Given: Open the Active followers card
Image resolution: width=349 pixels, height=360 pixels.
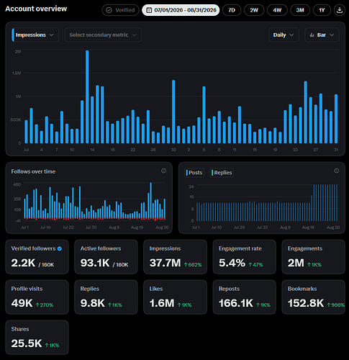Looking at the screenshot, I should click(x=106, y=257).
